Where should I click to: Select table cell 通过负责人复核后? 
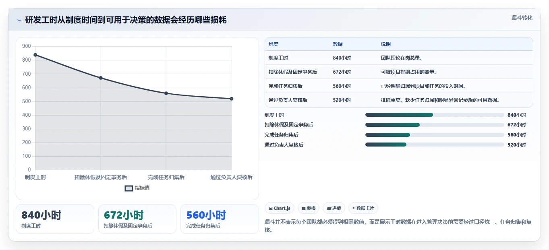[288, 100]
